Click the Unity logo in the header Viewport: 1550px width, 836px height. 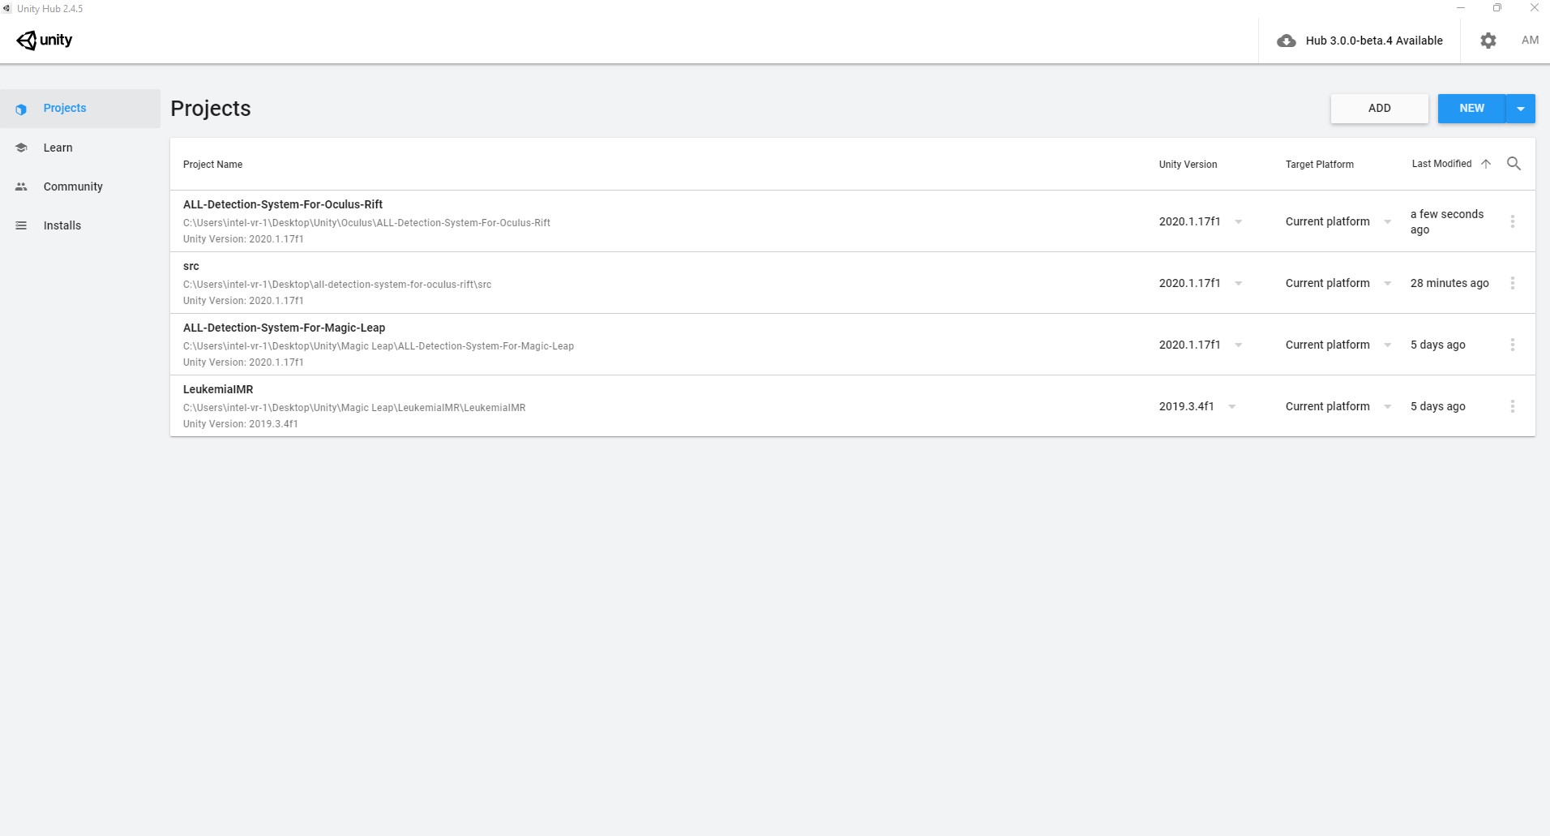coord(45,41)
